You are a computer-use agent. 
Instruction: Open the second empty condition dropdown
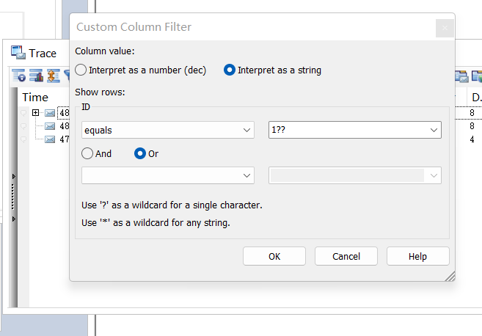point(168,175)
